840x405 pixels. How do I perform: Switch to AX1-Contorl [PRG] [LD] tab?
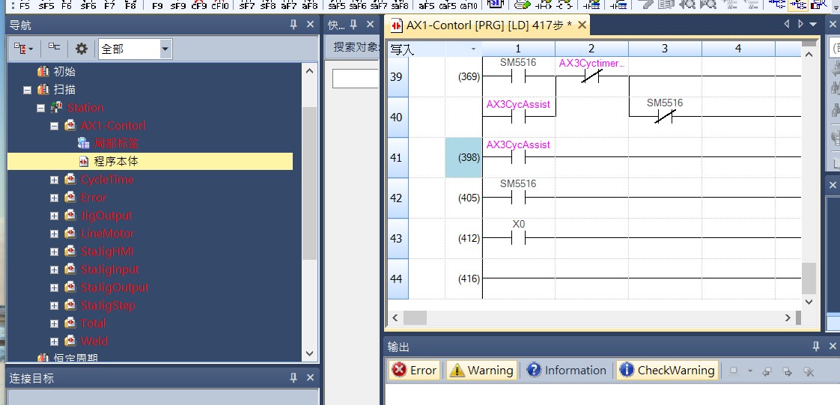pyautogui.click(x=482, y=25)
